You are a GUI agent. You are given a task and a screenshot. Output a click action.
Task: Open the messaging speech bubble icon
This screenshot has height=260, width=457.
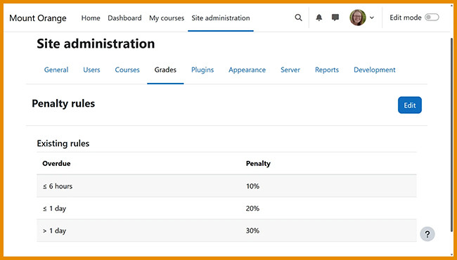(335, 18)
